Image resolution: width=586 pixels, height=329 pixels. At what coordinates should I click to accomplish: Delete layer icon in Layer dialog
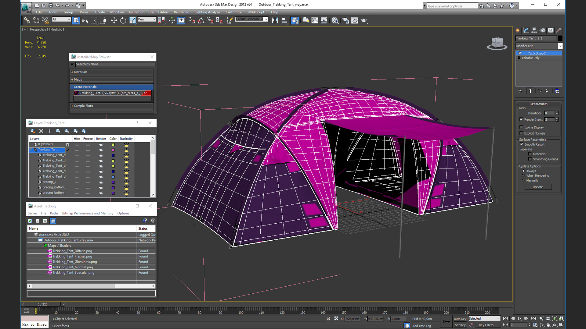point(41,131)
